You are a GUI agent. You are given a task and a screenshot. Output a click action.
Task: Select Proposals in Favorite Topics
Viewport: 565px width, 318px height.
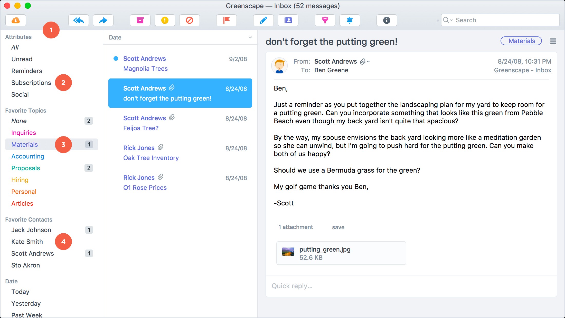[26, 168]
